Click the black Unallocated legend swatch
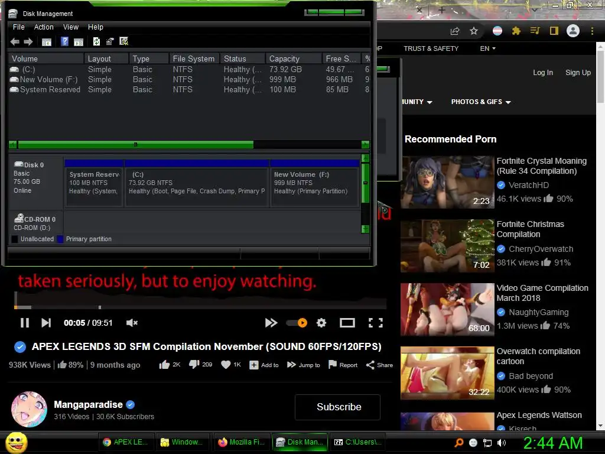605x454 pixels. 15,239
